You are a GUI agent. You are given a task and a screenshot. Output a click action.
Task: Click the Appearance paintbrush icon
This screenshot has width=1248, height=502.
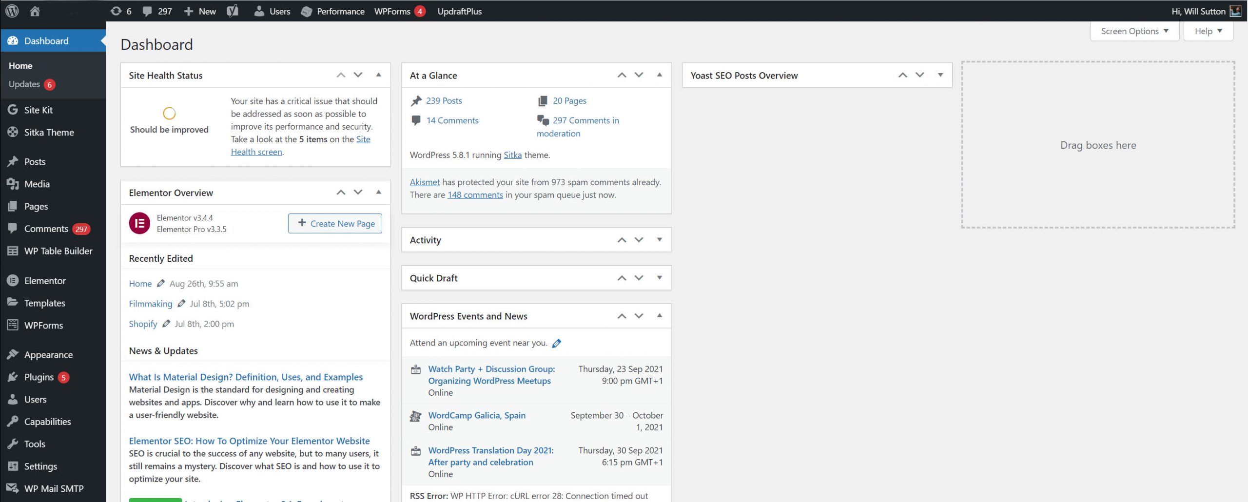coord(13,354)
